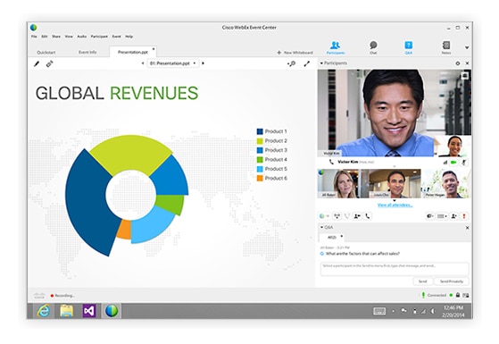Open the Notes panel icon
499x344 pixels.
click(x=446, y=47)
